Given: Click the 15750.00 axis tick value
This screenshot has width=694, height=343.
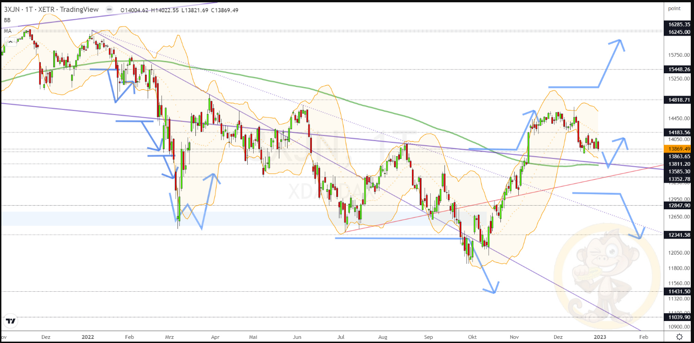Looking at the screenshot, I should coord(679,55).
